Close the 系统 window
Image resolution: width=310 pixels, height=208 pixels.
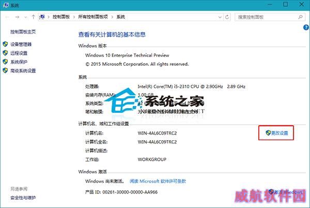coord(302,4)
